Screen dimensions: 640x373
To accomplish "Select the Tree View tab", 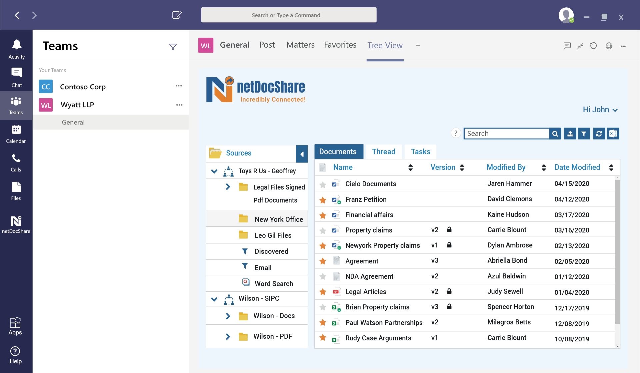I will pos(385,46).
